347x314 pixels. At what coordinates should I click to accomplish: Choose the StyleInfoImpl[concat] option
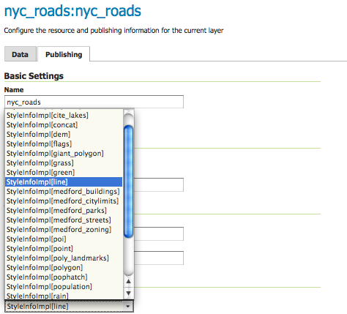coord(64,124)
